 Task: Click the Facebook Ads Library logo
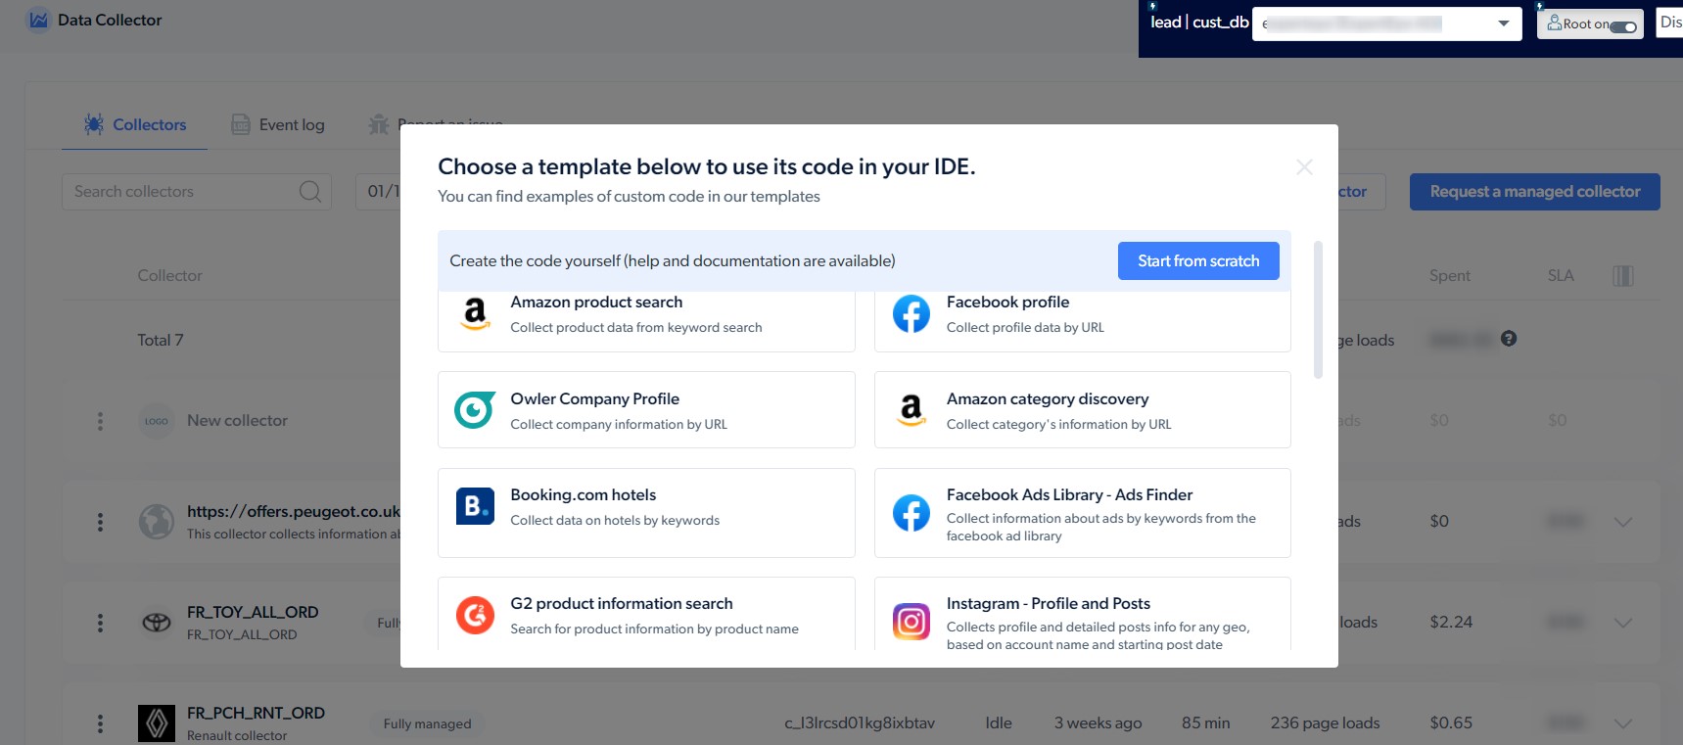(912, 513)
